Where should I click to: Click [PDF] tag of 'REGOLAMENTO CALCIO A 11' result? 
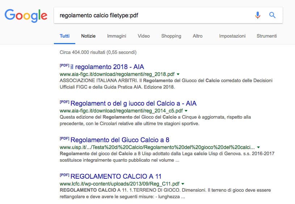[x=64, y=175]
